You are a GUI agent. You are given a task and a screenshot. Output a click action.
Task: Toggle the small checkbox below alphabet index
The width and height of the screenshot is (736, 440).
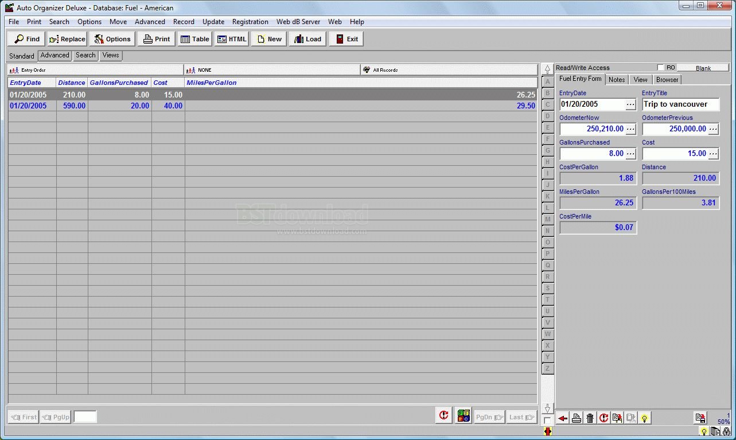547,420
